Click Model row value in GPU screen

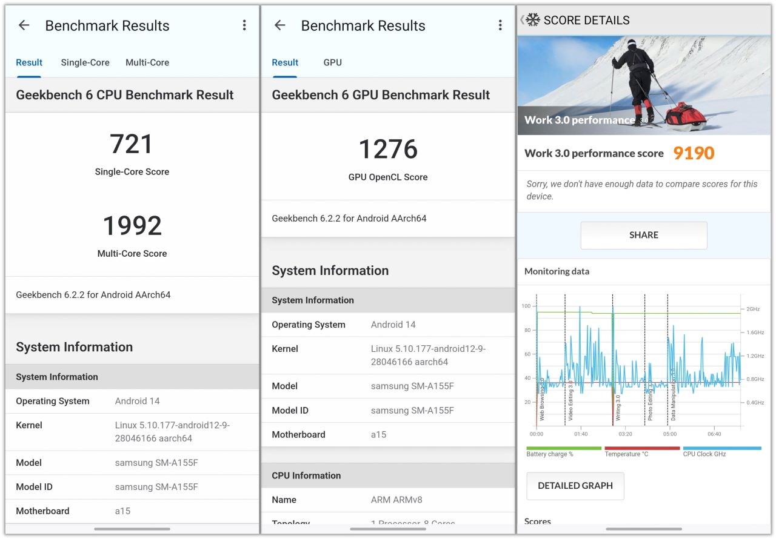click(x=412, y=386)
